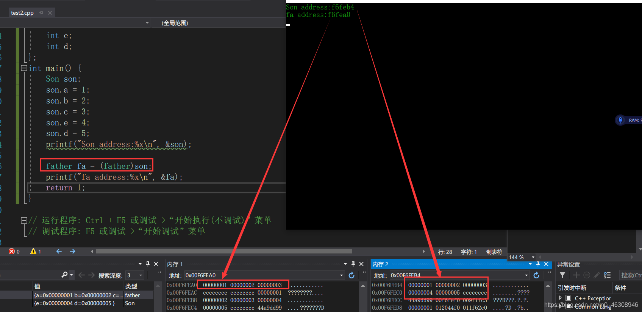Click the editor horizontal scrollbar's left arrow
This screenshot has width=642, height=312.
click(x=92, y=252)
